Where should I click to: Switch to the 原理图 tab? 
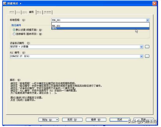(x=47, y=12)
